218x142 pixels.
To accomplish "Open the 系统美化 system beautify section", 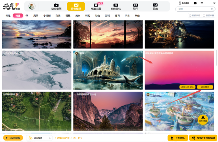I will pos(116,7).
